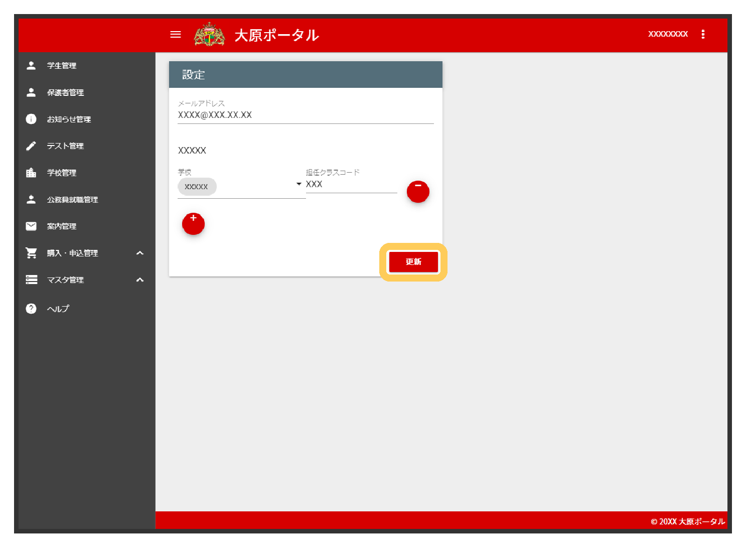This screenshot has width=746, height=545.
Task: Open the 学生管理 menu item
Action: (x=87, y=66)
